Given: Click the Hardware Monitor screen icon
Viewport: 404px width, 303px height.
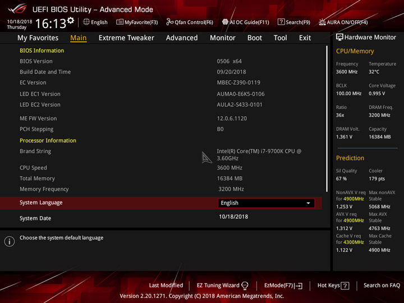Looking at the screenshot, I should [339, 37].
